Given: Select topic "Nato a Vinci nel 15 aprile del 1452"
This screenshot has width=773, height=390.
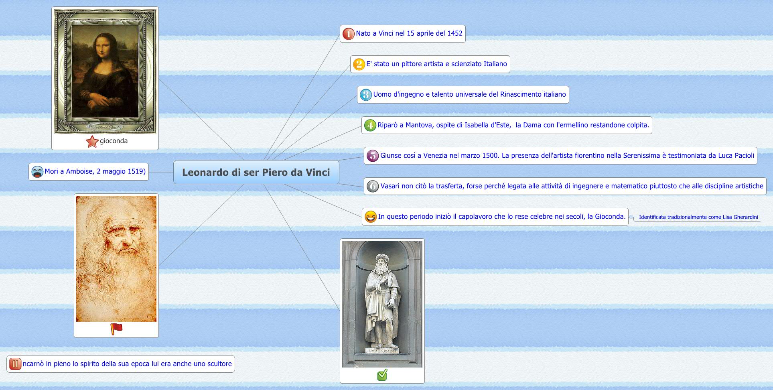Looking at the screenshot, I should 403,34.
